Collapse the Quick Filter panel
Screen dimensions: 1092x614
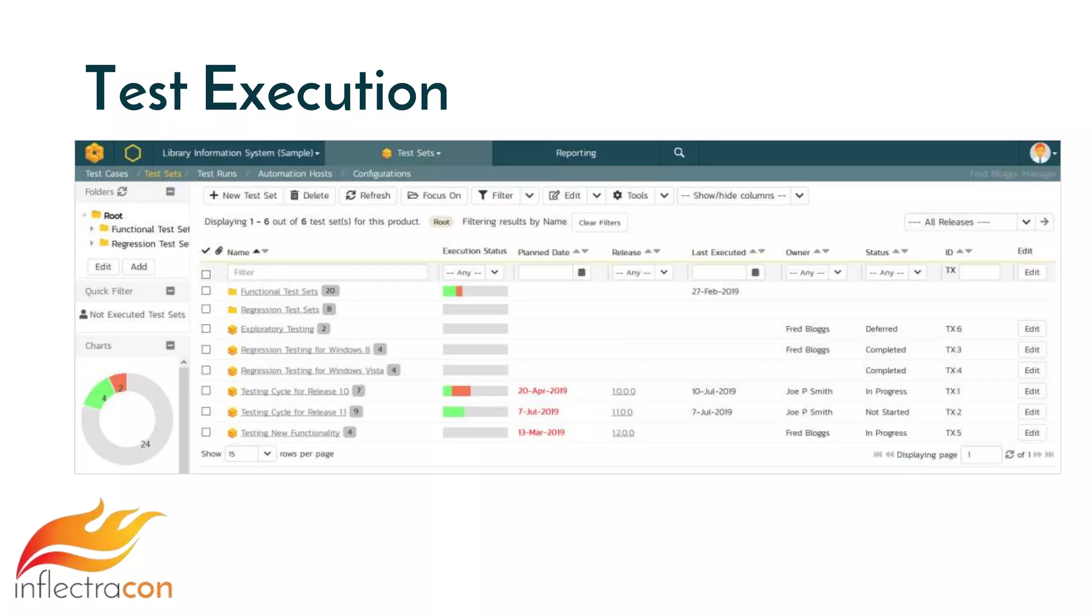[170, 290]
